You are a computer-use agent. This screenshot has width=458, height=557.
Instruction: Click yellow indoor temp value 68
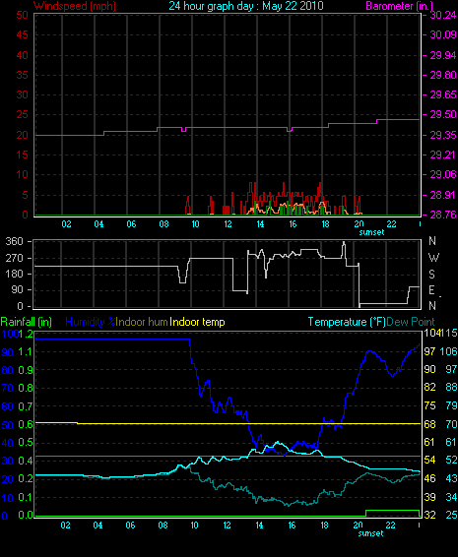pyautogui.click(x=429, y=424)
